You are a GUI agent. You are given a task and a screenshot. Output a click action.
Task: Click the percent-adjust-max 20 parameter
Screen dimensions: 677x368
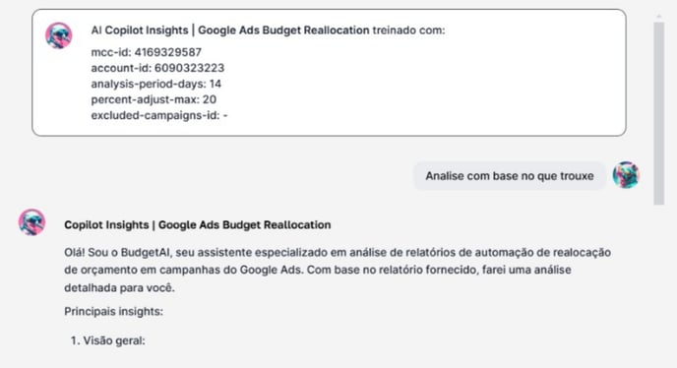coord(154,99)
